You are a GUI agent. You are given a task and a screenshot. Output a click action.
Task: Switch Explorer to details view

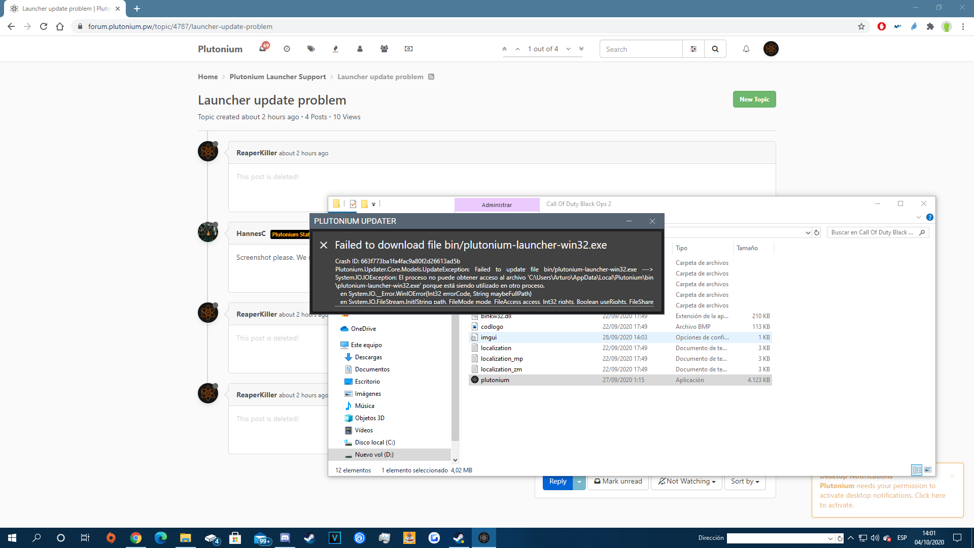(x=917, y=470)
